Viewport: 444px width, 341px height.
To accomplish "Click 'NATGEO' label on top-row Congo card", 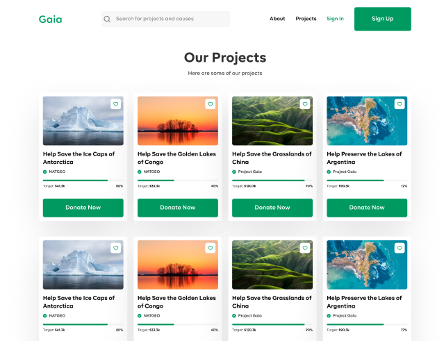I will click(151, 172).
